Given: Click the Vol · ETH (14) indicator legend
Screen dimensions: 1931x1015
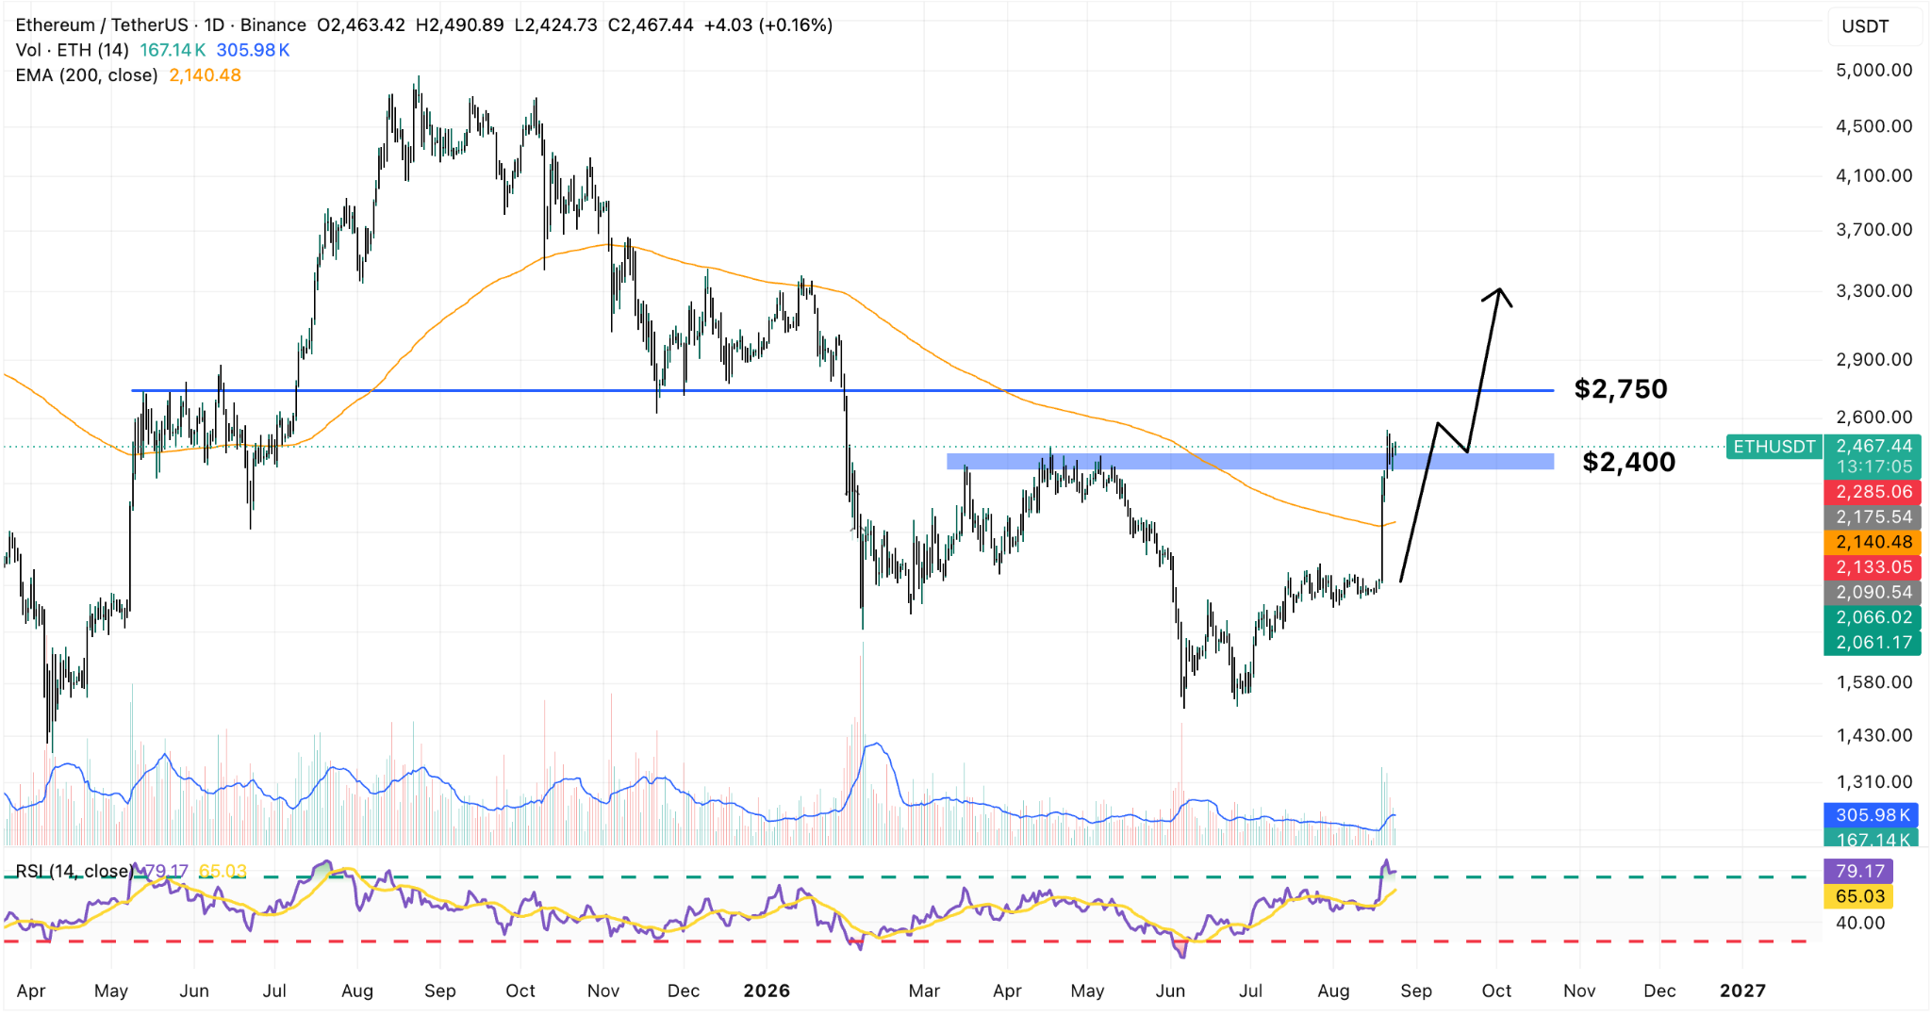Looking at the screenshot, I should click(72, 50).
